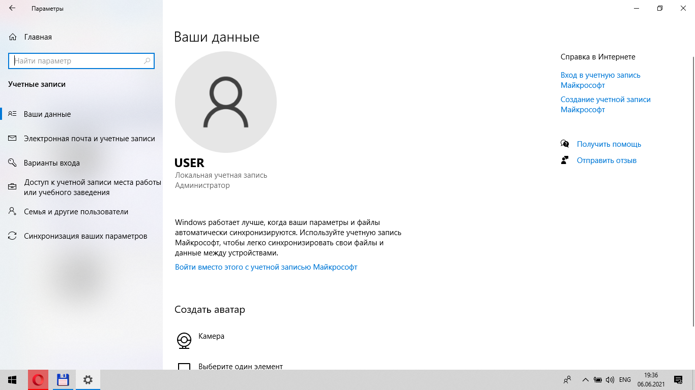Select Варианты входа in sidebar
695x390 pixels.
point(51,163)
